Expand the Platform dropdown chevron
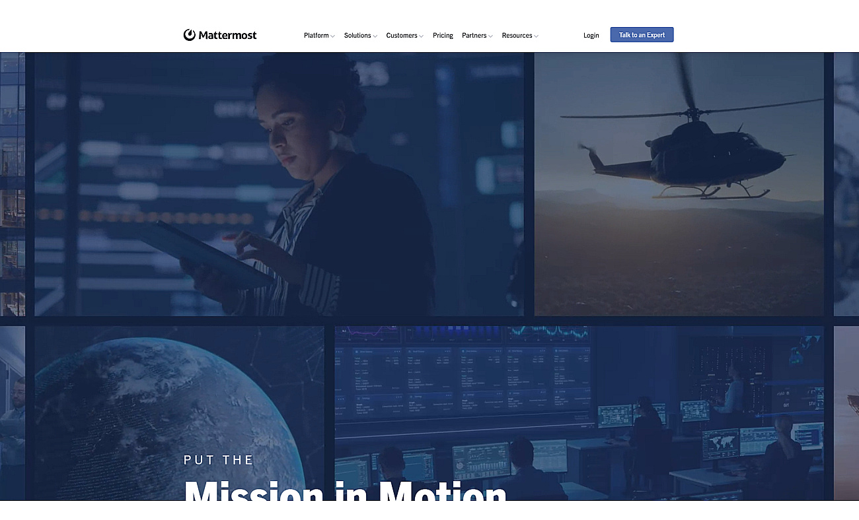This screenshot has width=859, height=520. tap(332, 36)
